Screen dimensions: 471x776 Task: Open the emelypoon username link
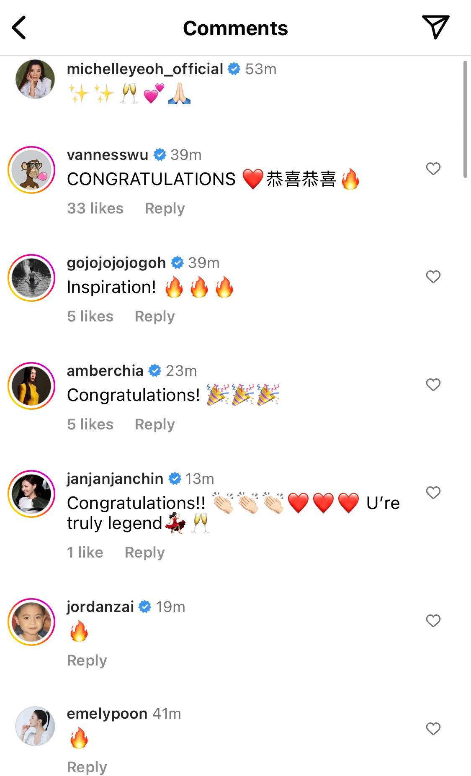coord(107,714)
